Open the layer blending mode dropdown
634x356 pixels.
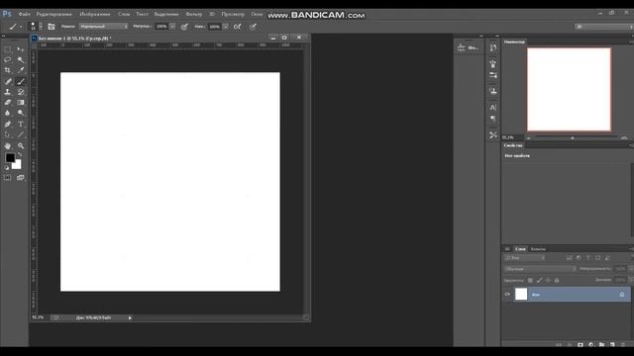pyautogui.click(x=540, y=268)
